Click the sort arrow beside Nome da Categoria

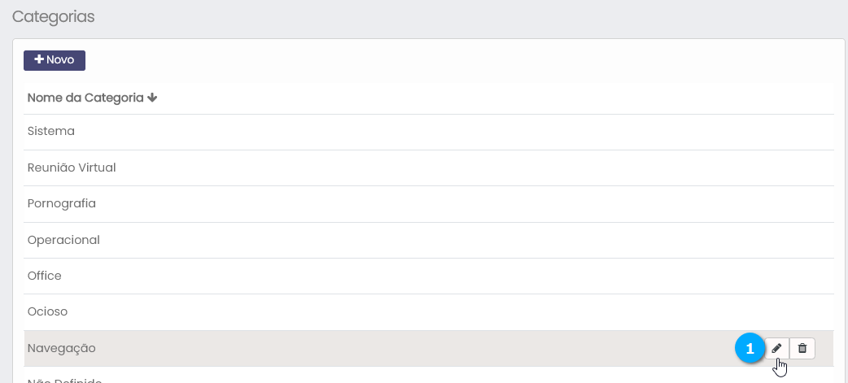[152, 98]
